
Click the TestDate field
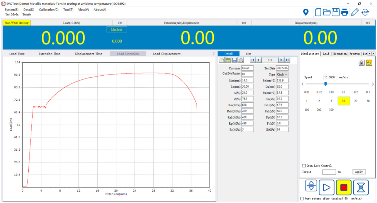tap(282, 68)
